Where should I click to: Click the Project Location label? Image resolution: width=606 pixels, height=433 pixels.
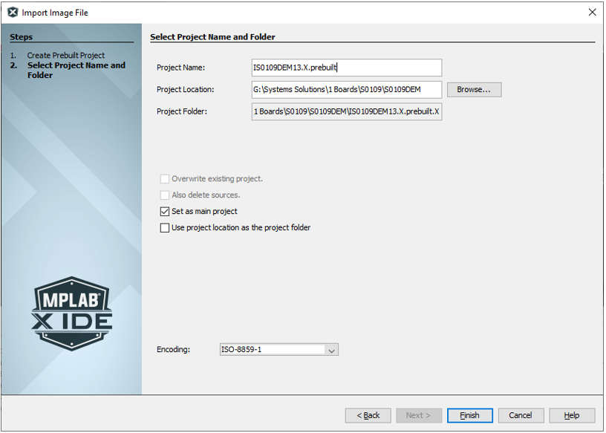[x=185, y=90]
